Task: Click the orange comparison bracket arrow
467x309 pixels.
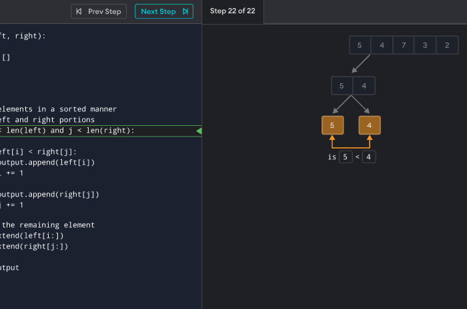Action: (351, 146)
